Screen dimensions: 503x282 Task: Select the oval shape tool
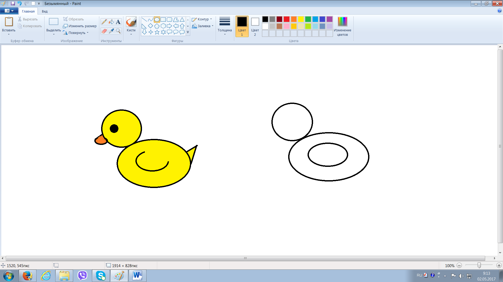(x=157, y=20)
